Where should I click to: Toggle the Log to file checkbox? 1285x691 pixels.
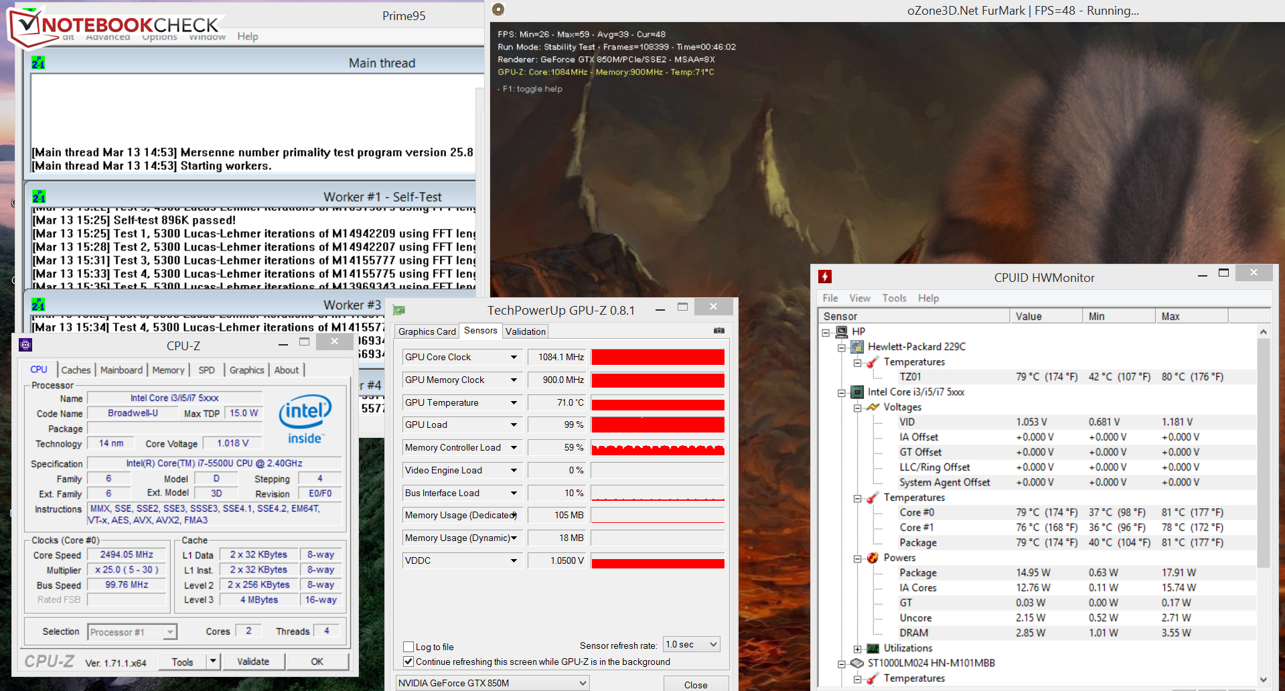pyautogui.click(x=408, y=647)
